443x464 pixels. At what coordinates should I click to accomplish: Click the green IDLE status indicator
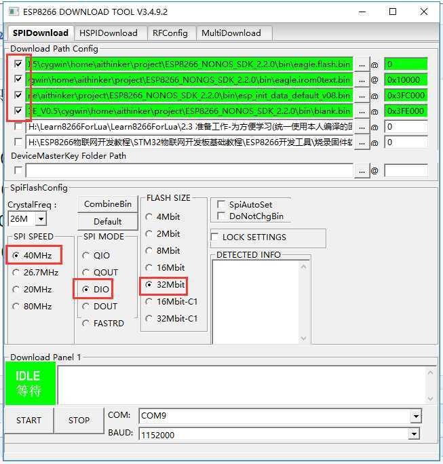[30, 383]
